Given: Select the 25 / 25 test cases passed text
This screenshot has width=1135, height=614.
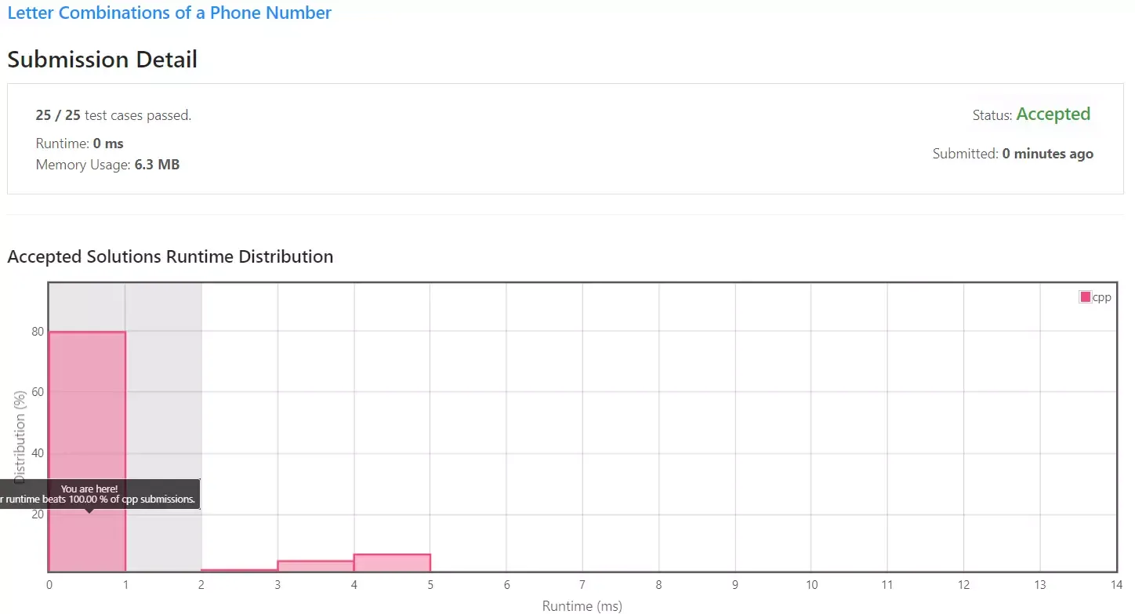Looking at the screenshot, I should point(113,114).
